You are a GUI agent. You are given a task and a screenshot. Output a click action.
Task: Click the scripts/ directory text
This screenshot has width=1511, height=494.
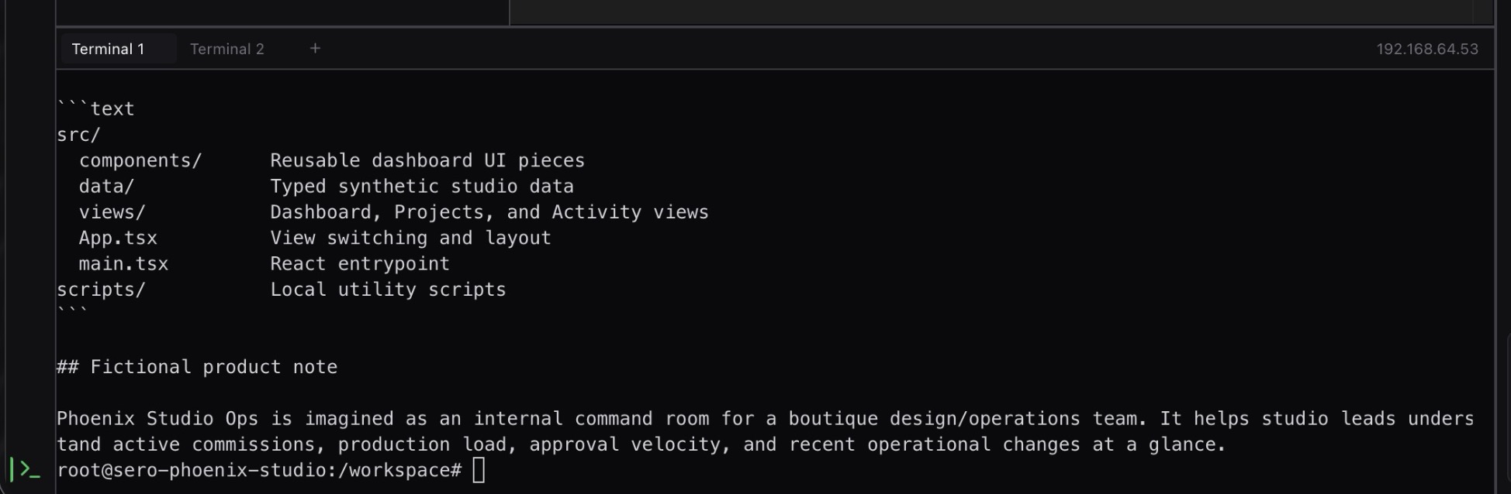pos(101,290)
